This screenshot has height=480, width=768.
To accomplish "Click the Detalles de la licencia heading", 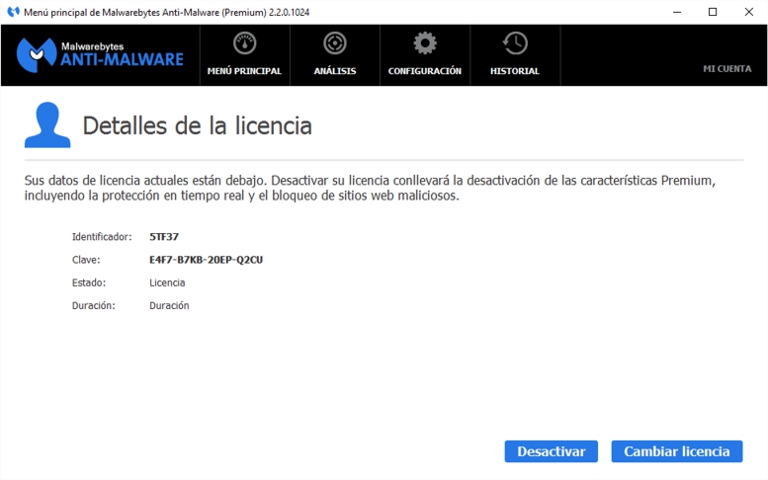I will point(197,125).
